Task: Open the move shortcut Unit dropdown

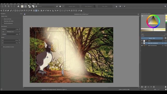Action: coord(13,32)
